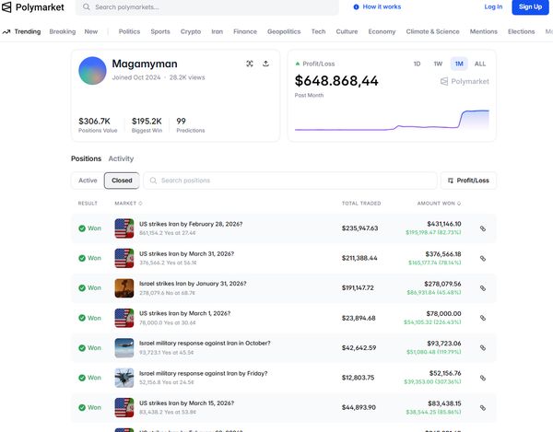The image size is (553, 432).
Task: Click the Search polymarkets input field
Action: tap(207, 7)
